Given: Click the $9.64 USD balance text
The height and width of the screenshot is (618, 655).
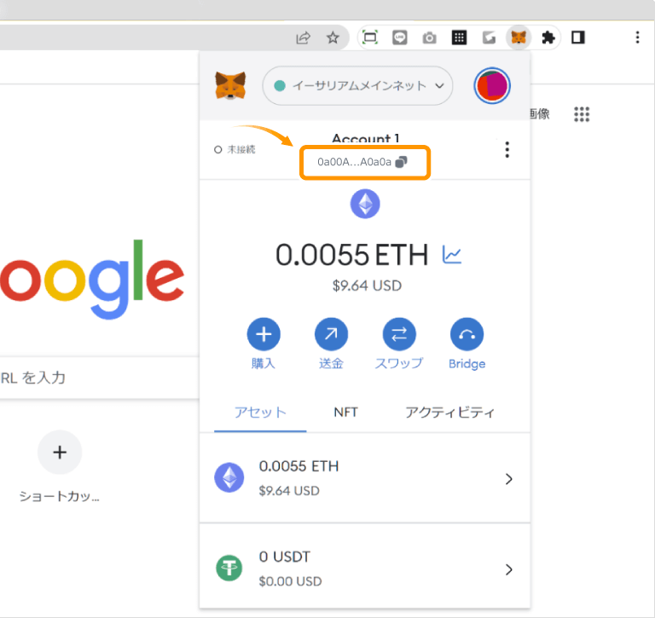Looking at the screenshot, I should pos(367,286).
